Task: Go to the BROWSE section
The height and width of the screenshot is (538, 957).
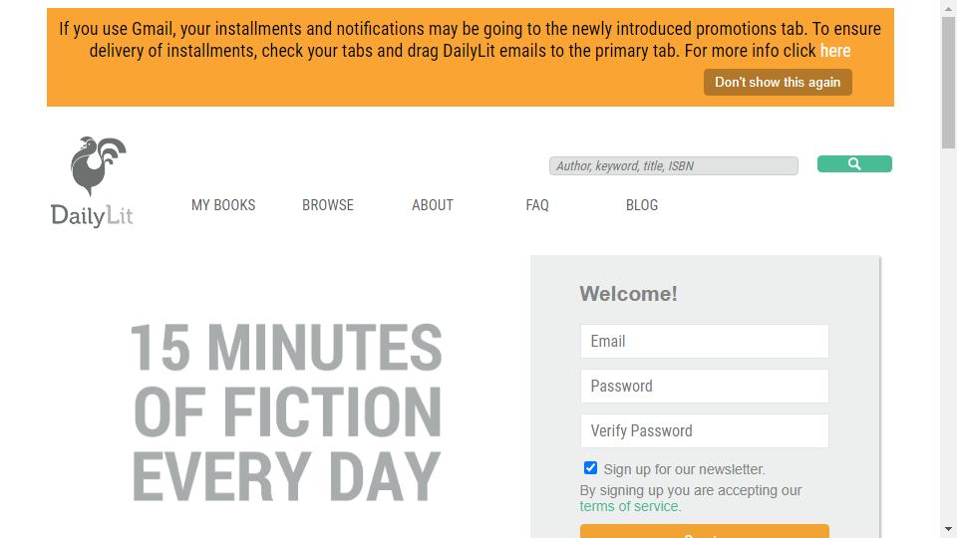Action: [x=328, y=205]
